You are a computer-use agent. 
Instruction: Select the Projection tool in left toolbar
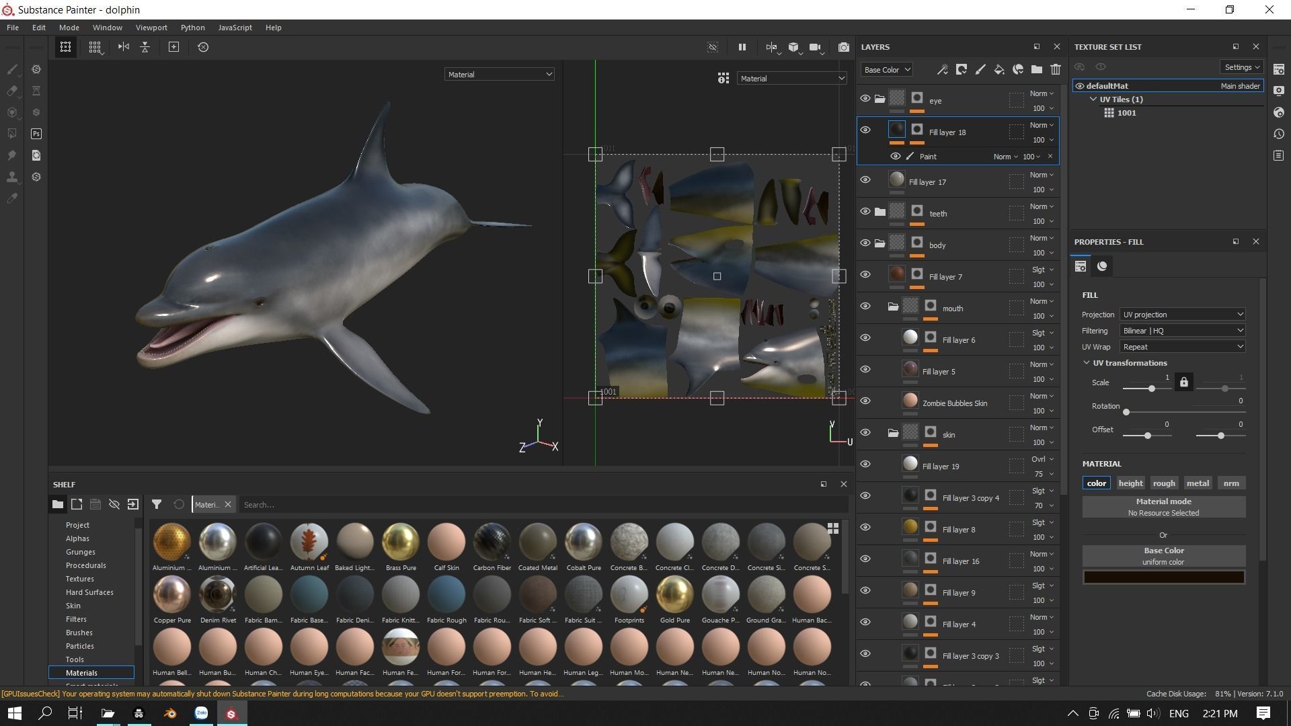12,112
